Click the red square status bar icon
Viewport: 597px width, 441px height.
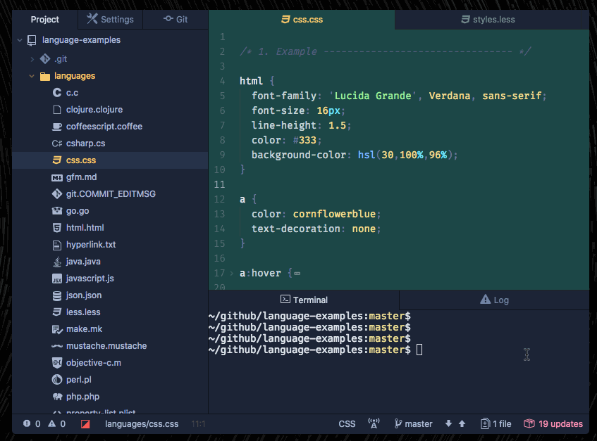[85, 424]
